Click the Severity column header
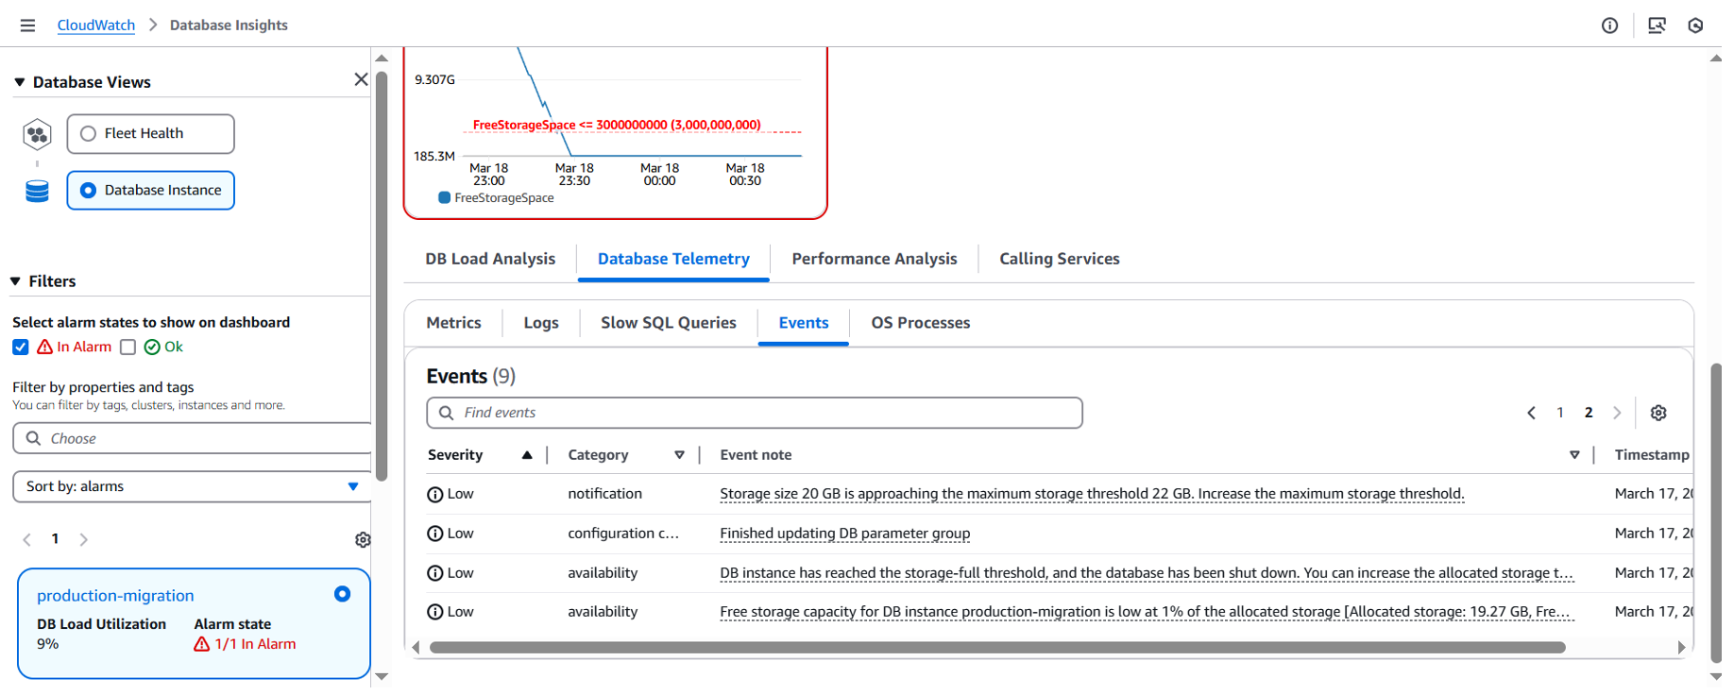1734x695 pixels. [455, 455]
